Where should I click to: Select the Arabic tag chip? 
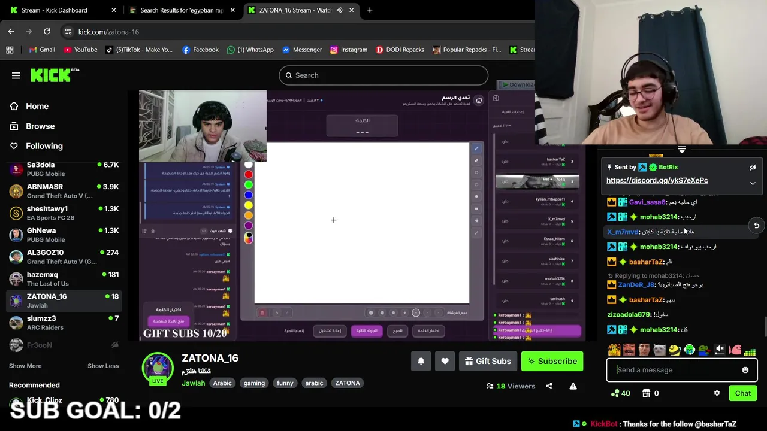click(222, 383)
